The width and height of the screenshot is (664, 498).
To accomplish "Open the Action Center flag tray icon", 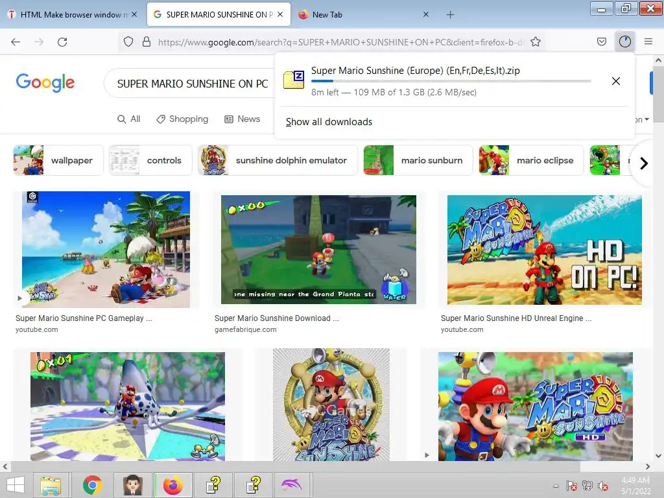I will [x=572, y=486].
